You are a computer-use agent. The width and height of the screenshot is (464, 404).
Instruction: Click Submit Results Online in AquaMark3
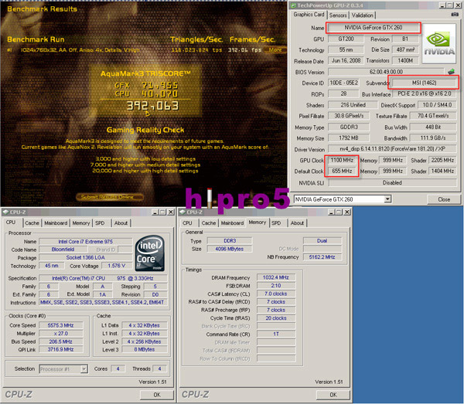point(110,197)
